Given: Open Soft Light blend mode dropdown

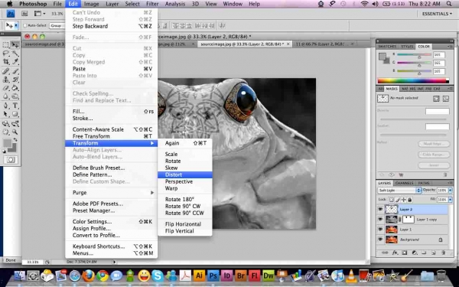Looking at the screenshot, I should click(399, 190).
